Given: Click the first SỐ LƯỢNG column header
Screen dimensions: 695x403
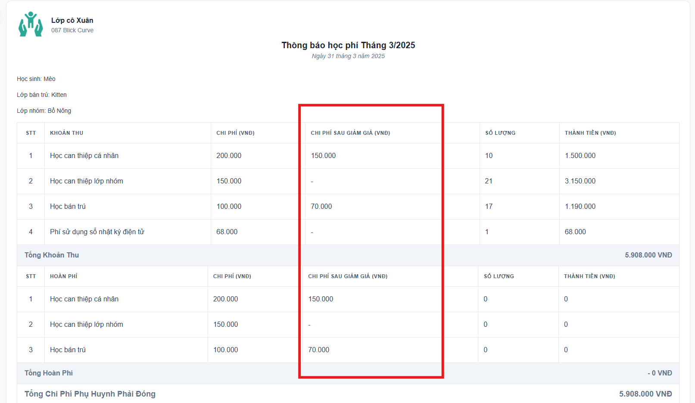Looking at the screenshot, I should (x=500, y=133).
